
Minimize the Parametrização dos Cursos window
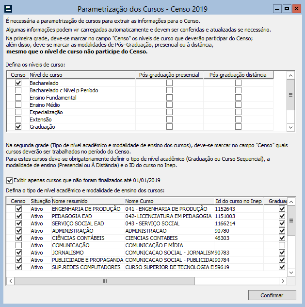(276, 8)
